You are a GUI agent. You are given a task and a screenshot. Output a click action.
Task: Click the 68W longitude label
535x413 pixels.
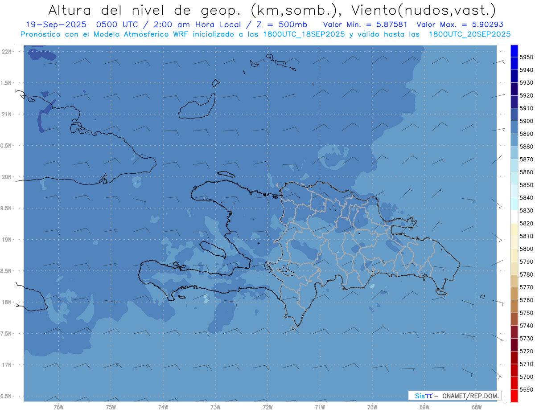tap(477, 407)
